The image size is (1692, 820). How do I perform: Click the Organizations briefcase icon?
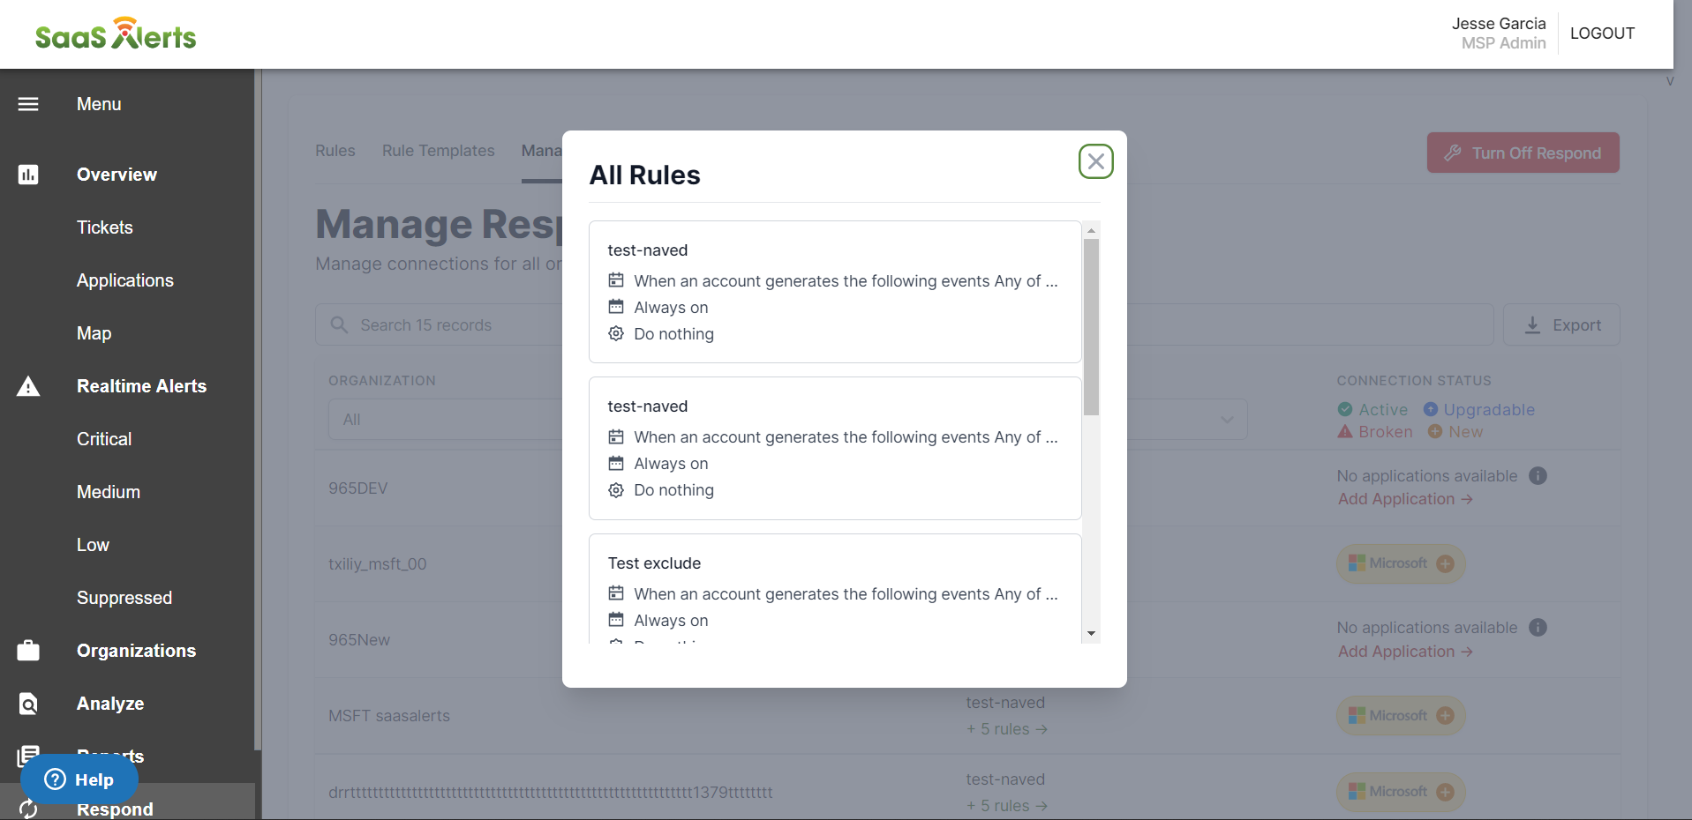click(28, 651)
